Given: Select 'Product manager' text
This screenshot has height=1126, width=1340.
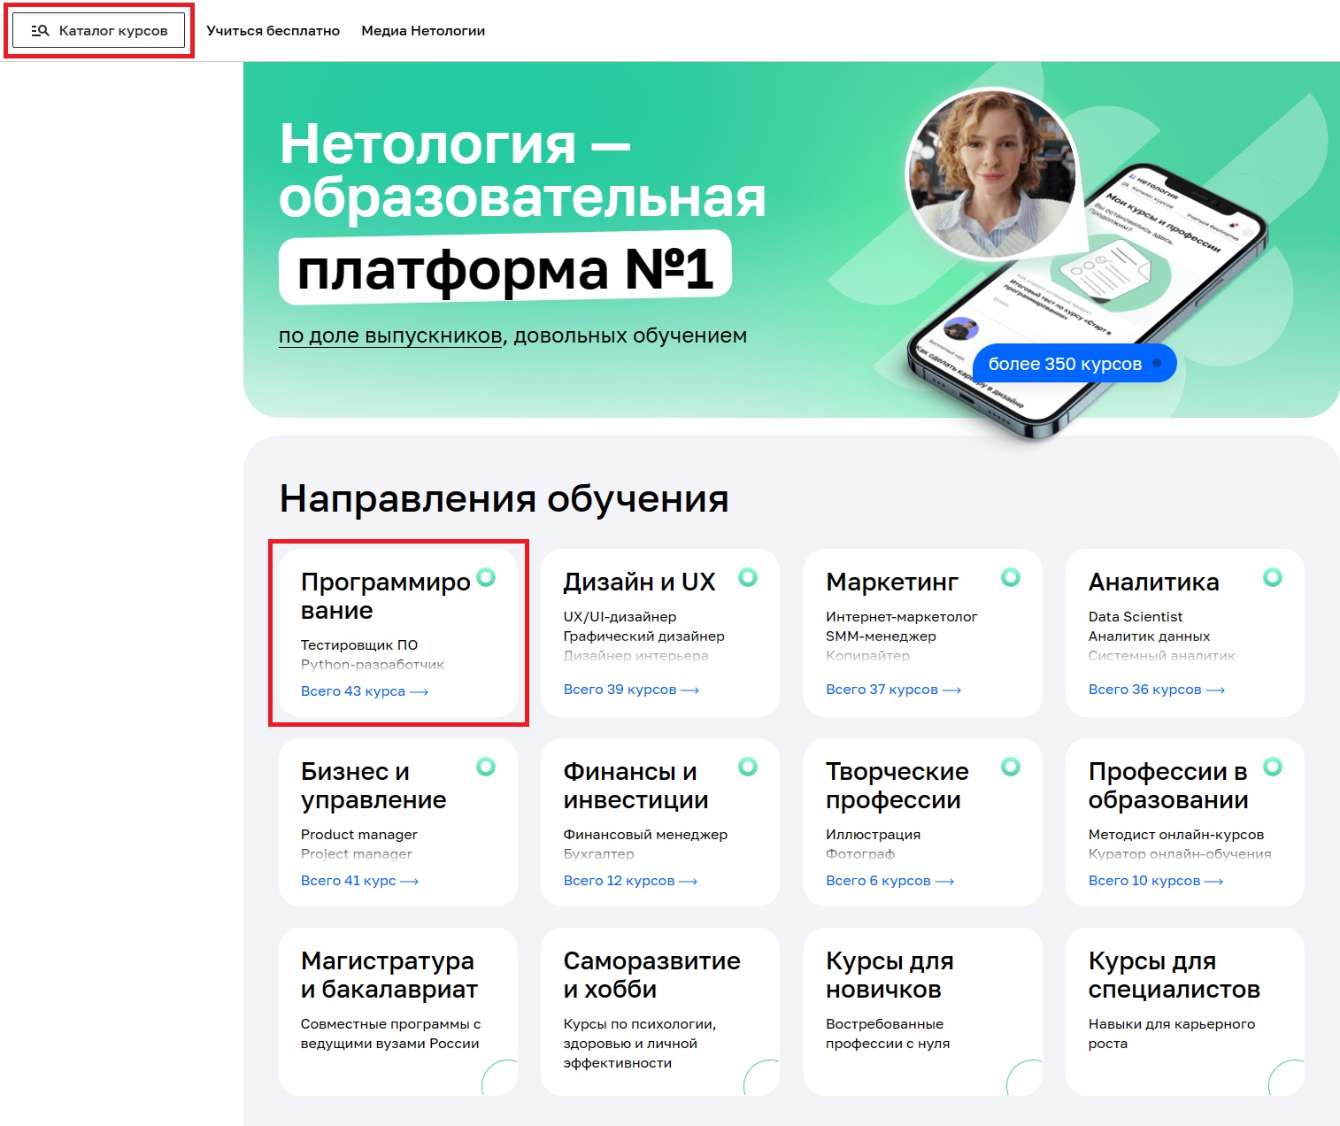Looking at the screenshot, I should click(x=358, y=834).
